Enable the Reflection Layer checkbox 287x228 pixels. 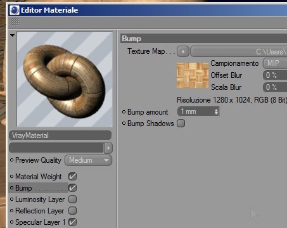tap(72, 211)
